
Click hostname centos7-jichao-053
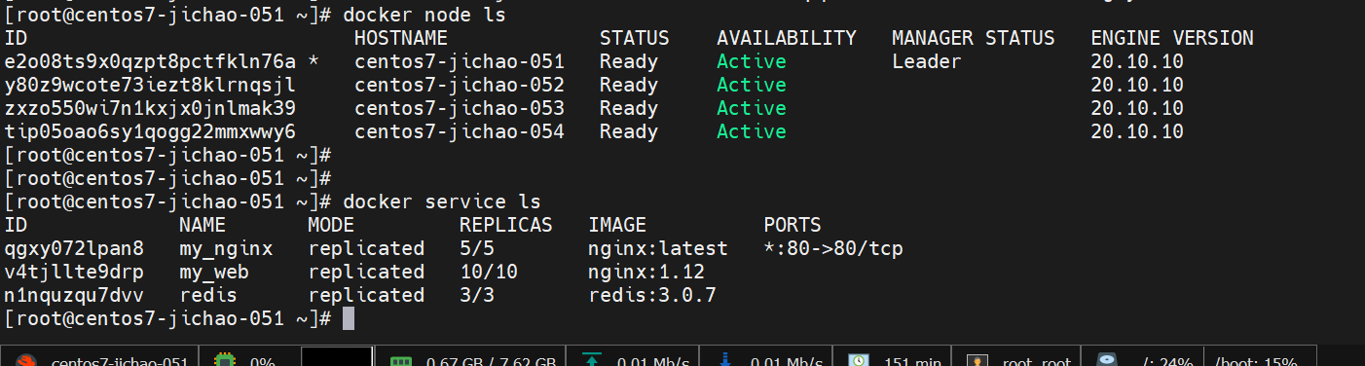click(460, 109)
